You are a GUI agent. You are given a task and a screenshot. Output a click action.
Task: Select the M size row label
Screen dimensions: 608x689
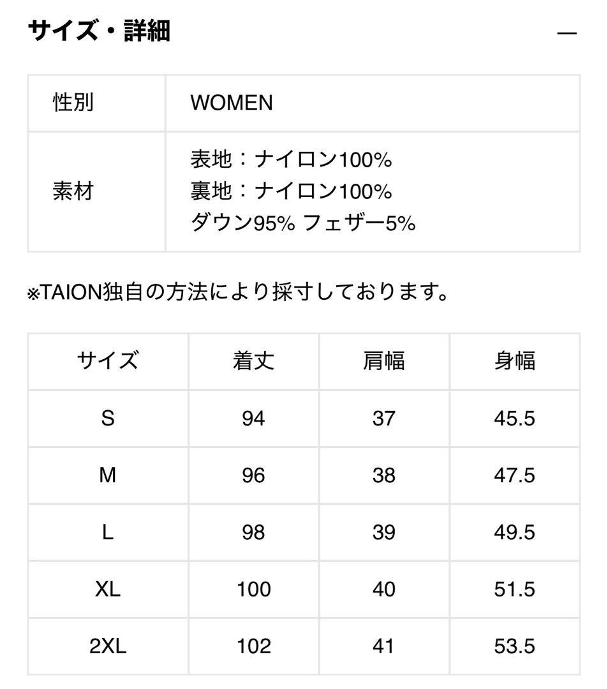(108, 475)
